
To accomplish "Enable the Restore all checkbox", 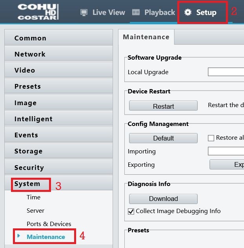I will point(211,138).
